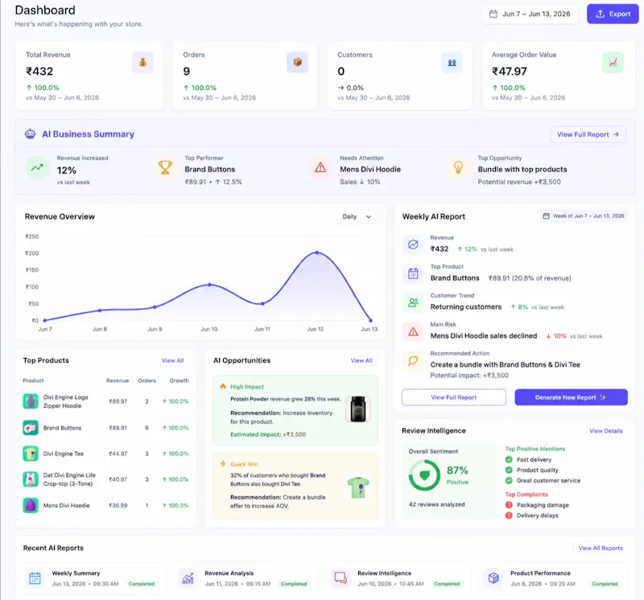Open the Product Performance report card
This screenshot has width=644, height=600.
(551, 578)
